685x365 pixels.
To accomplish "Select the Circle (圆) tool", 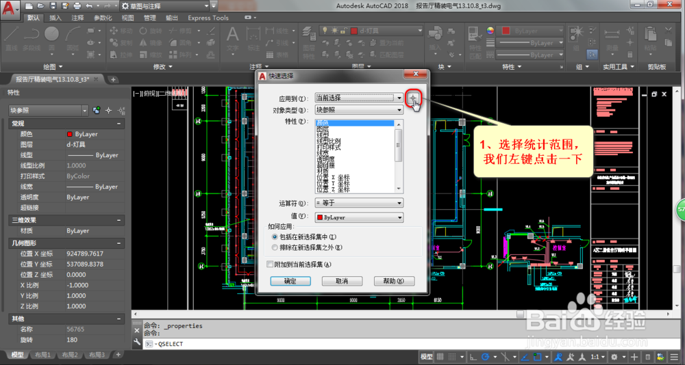I will point(51,39).
